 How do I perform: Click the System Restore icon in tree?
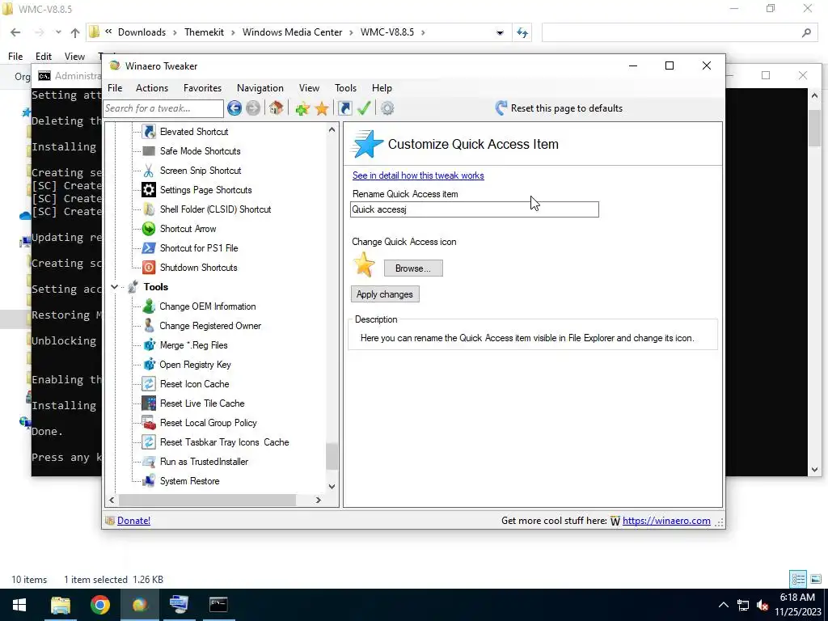tap(149, 481)
